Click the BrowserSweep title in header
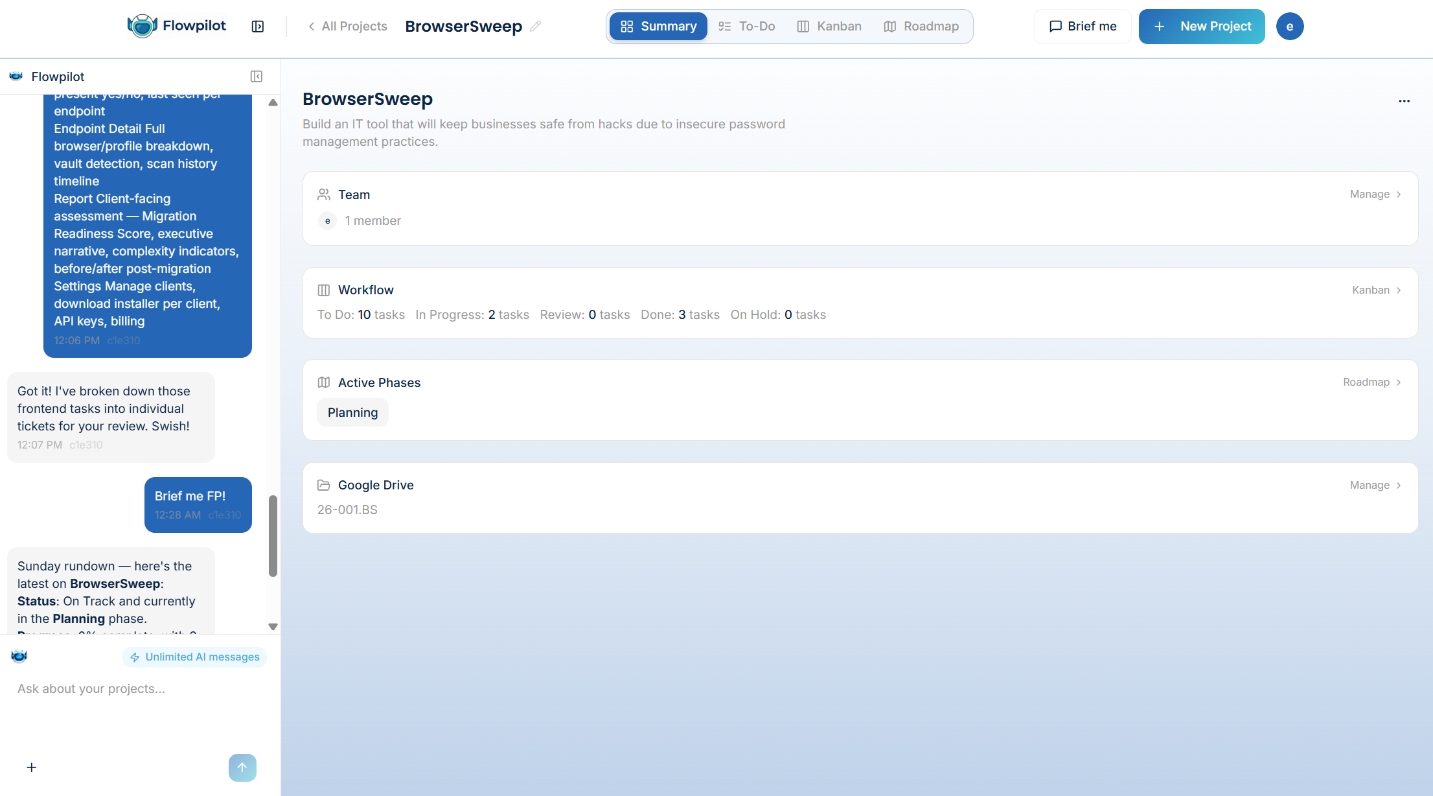 (x=464, y=27)
